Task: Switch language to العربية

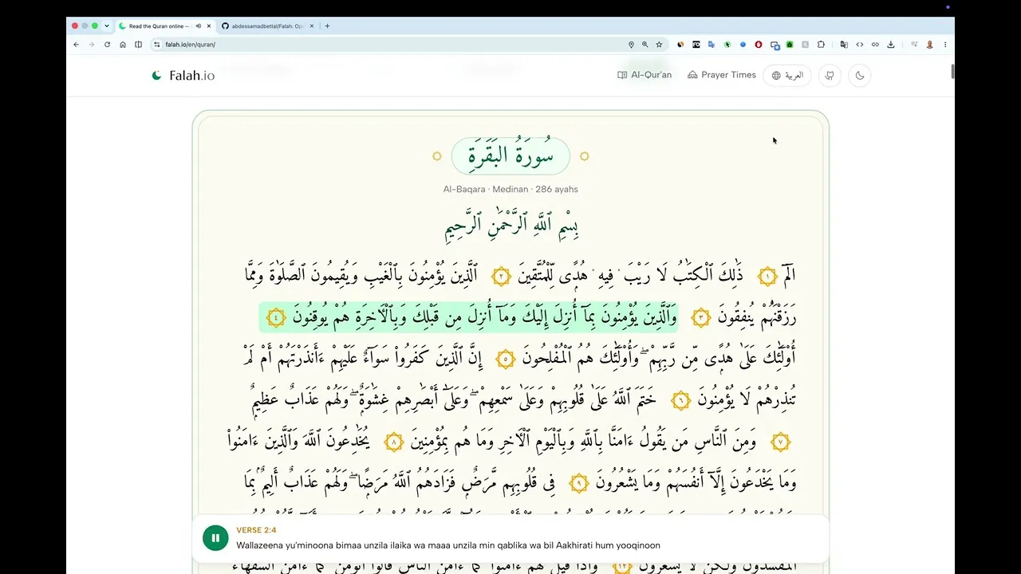Action: pos(787,76)
